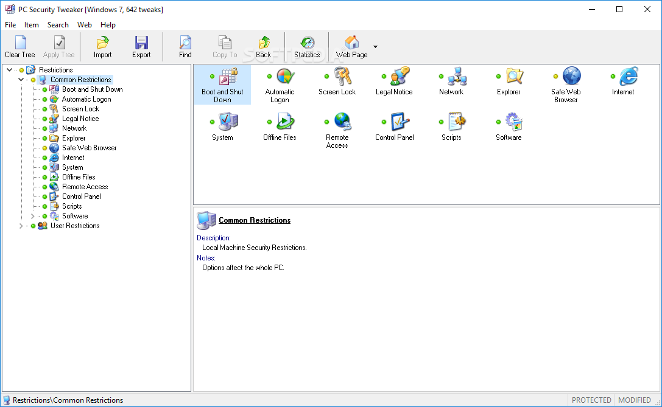This screenshot has height=407, width=662.
Task: Click PROTECTED status bar indicator
Action: pos(591,400)
